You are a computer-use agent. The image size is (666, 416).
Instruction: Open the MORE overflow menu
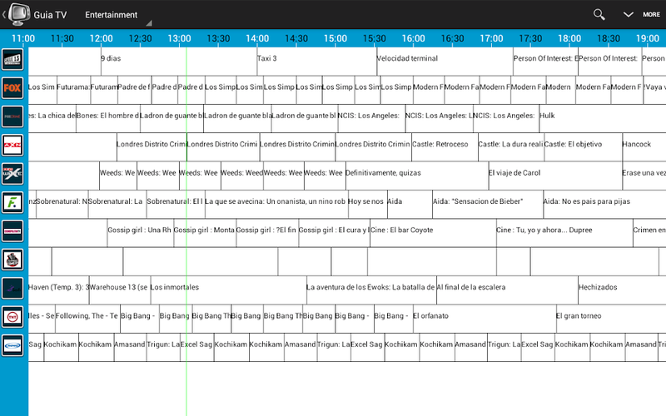coord(651,14)
